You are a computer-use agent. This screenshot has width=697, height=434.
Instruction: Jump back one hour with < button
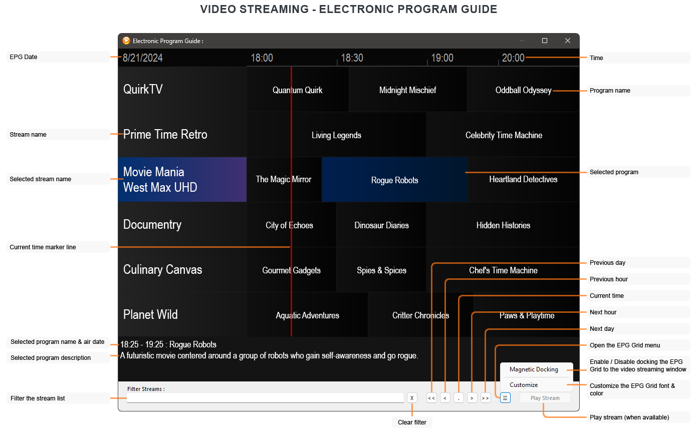point(445,398)
